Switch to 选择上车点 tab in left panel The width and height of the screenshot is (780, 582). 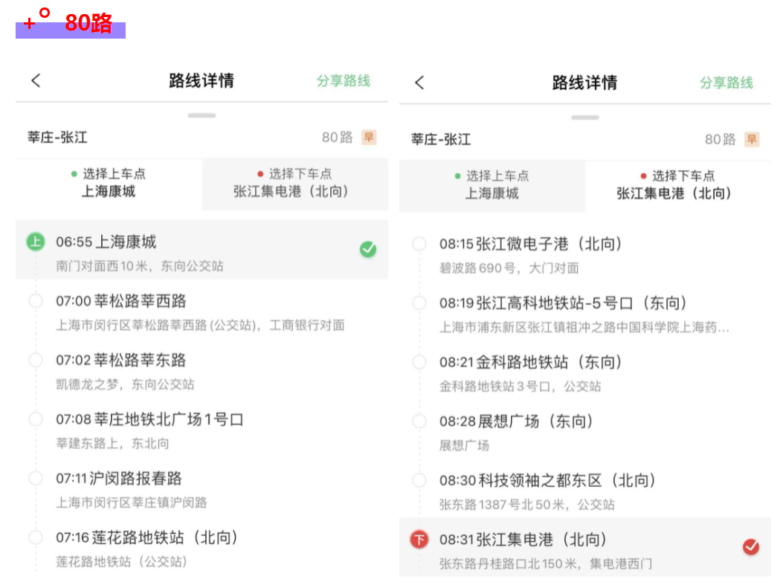pos(109,183)
